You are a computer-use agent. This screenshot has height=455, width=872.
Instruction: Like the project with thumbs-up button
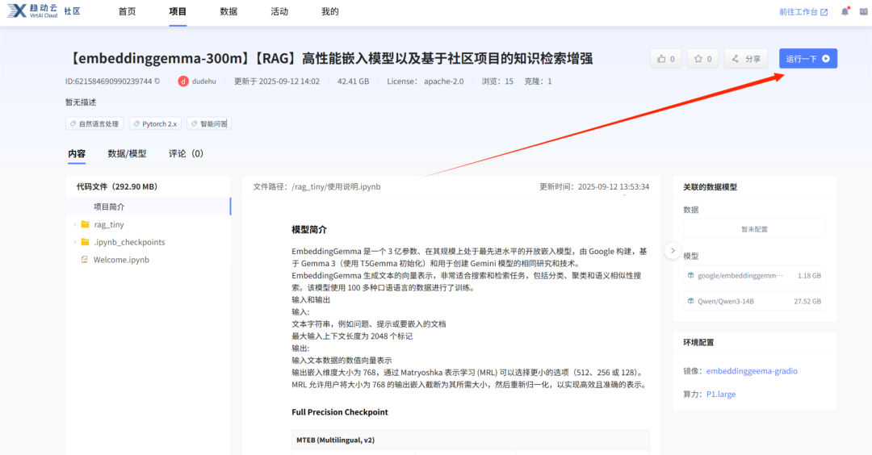(665, 59)
